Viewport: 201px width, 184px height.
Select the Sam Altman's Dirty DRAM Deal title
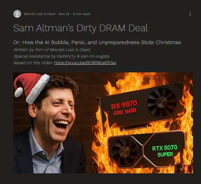tap(80, 28)
